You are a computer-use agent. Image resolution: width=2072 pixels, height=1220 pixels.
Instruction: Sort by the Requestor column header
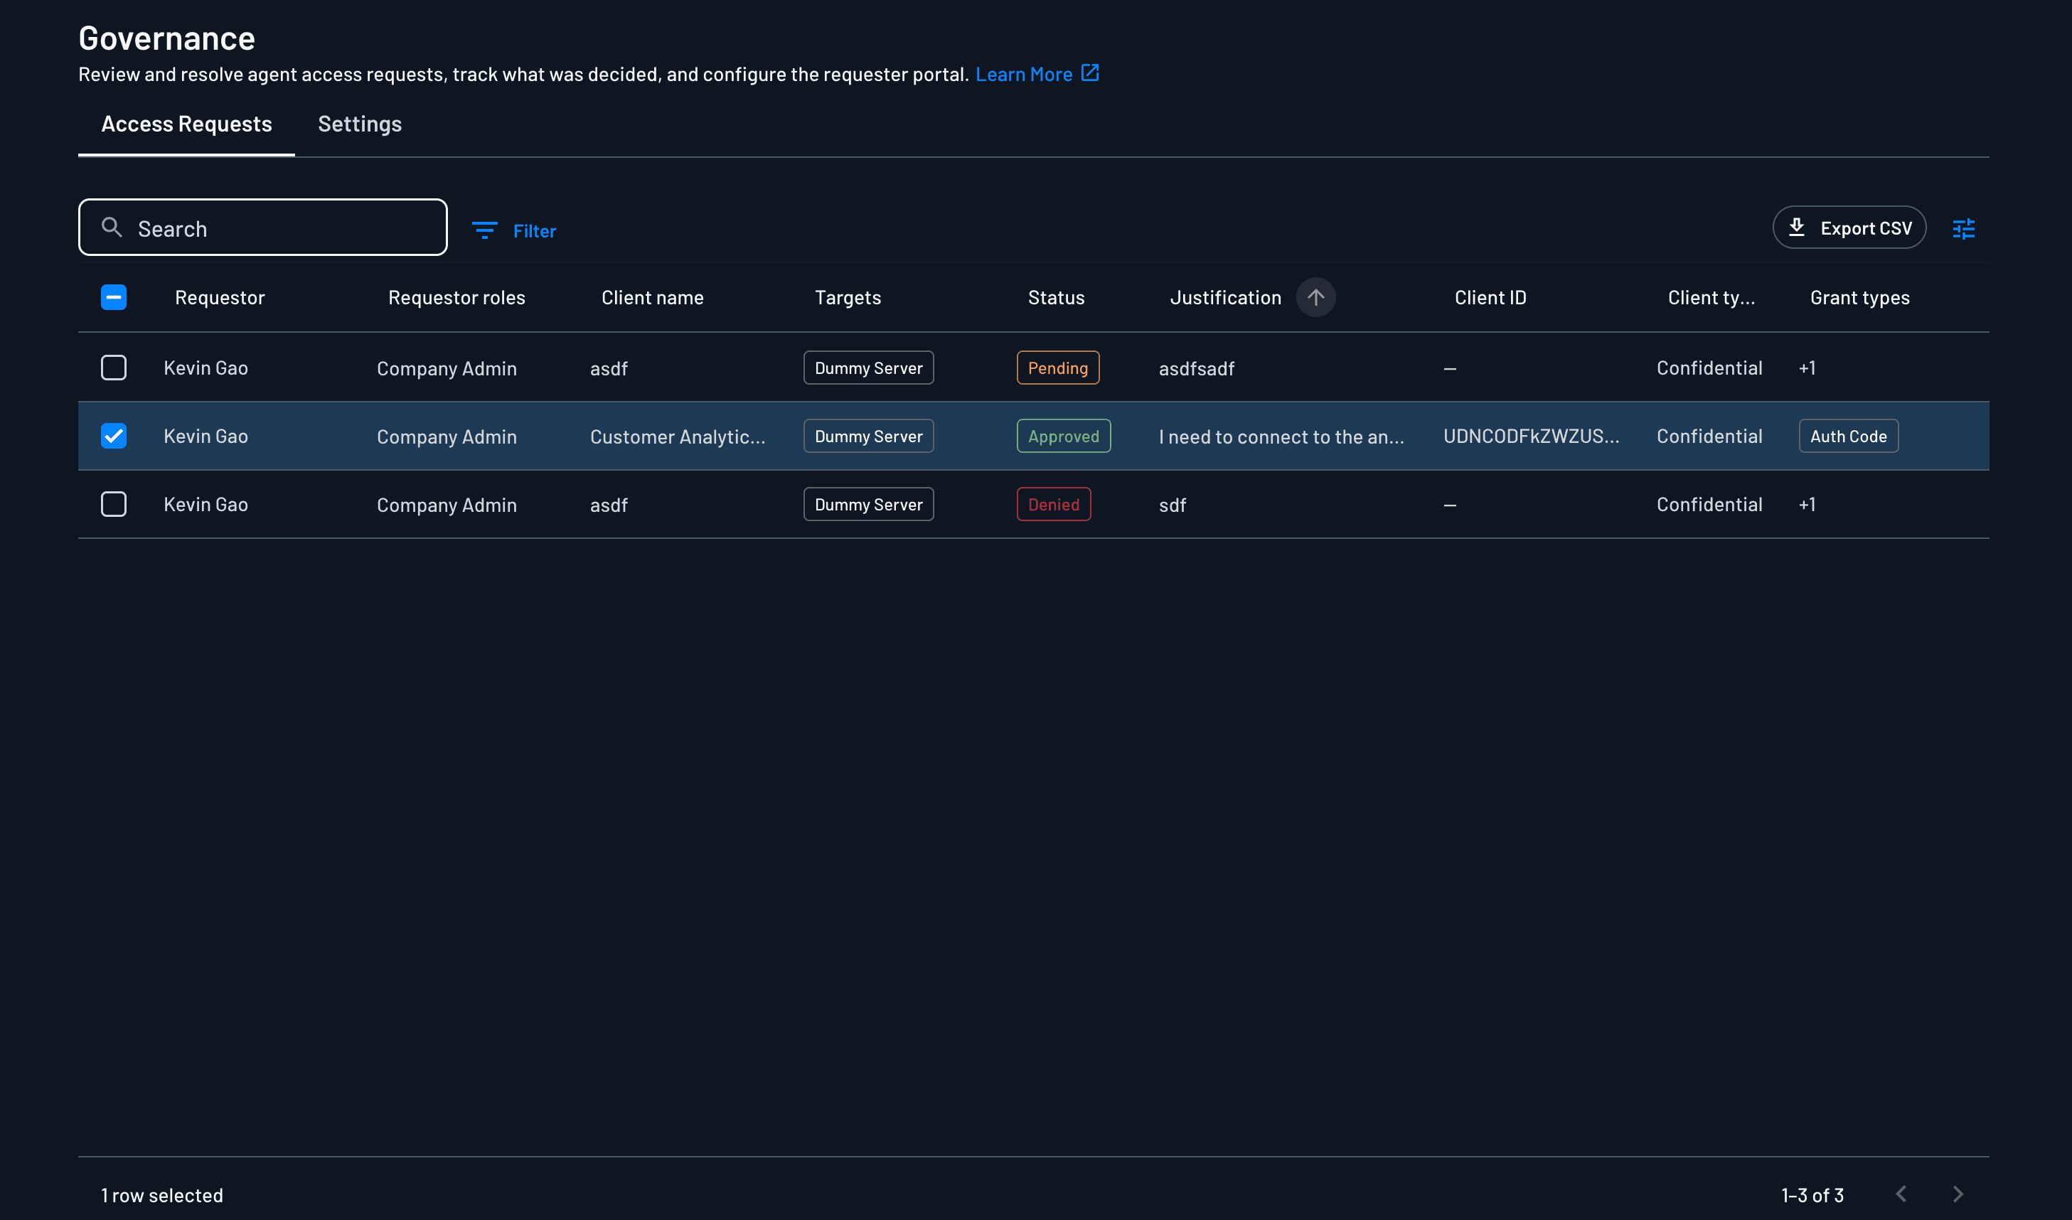pos(220,298)
